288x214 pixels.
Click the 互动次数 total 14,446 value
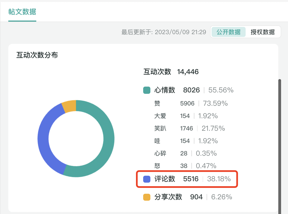coord(188,72)
